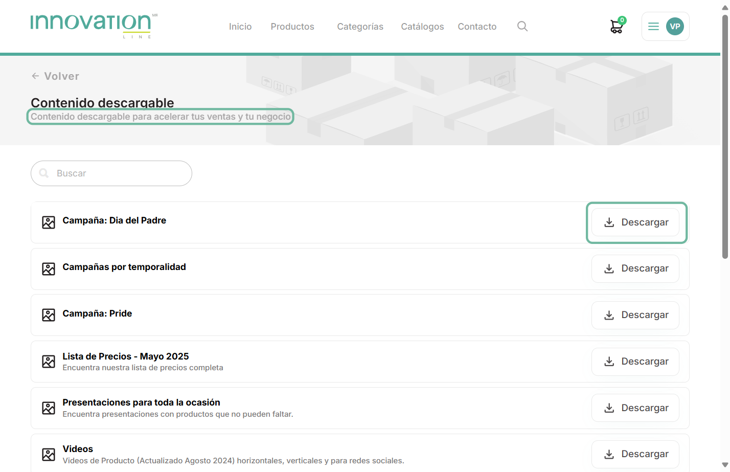Download Campañas por temporalidad content

(635, 268)
